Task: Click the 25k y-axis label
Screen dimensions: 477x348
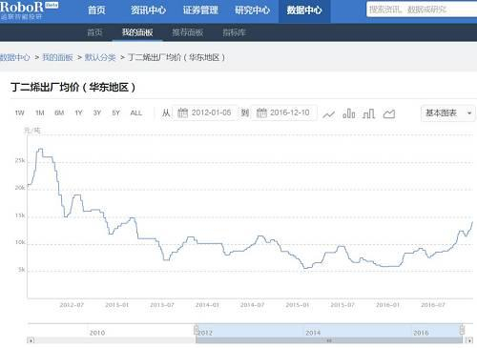Action: coord(20,160)
